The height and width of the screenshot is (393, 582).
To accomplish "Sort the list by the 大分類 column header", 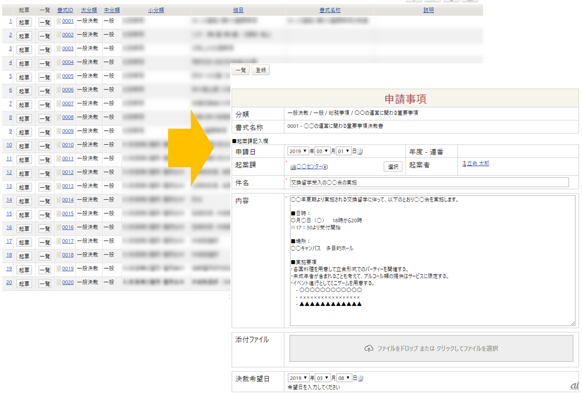I will [x=89, y=10].
